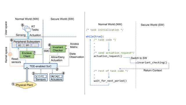The image size is (186, 105).
Task: Click the thick double-headed vertical arrow
Action: [27, 75]
